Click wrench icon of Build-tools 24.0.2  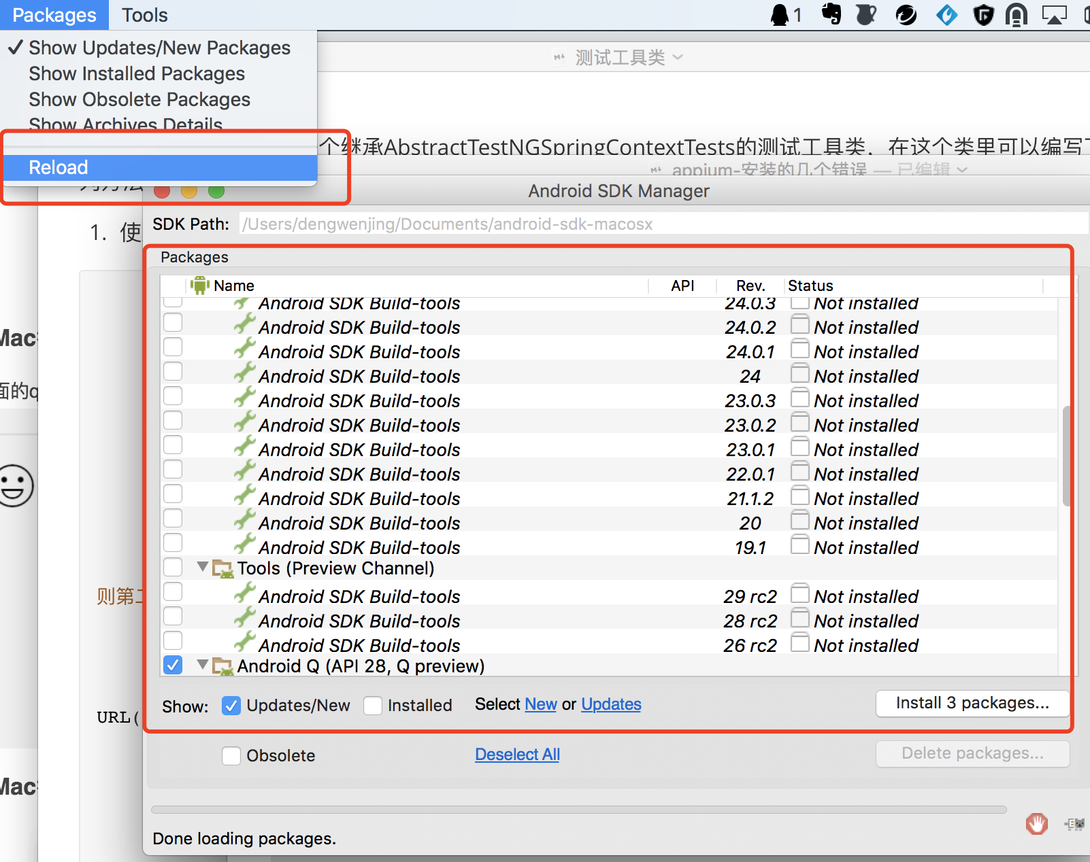click(x=244, y=325)
